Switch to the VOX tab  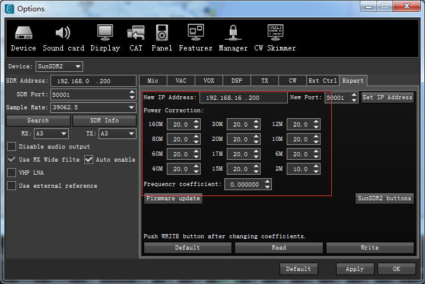[209, 81]
